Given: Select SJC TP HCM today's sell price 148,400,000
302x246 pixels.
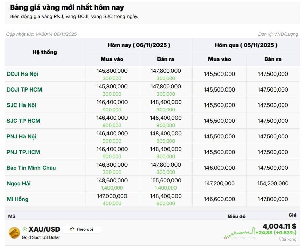Looking at the screenshot, I should 166,118.
